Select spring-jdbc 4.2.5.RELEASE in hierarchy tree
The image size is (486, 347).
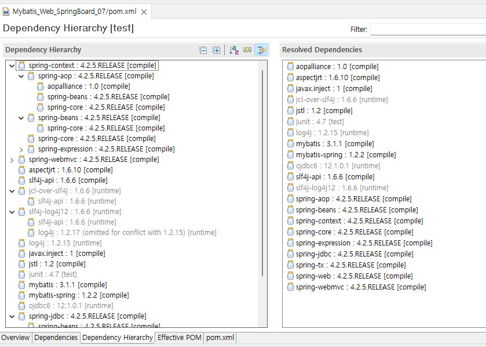click(x=87, y=316)
